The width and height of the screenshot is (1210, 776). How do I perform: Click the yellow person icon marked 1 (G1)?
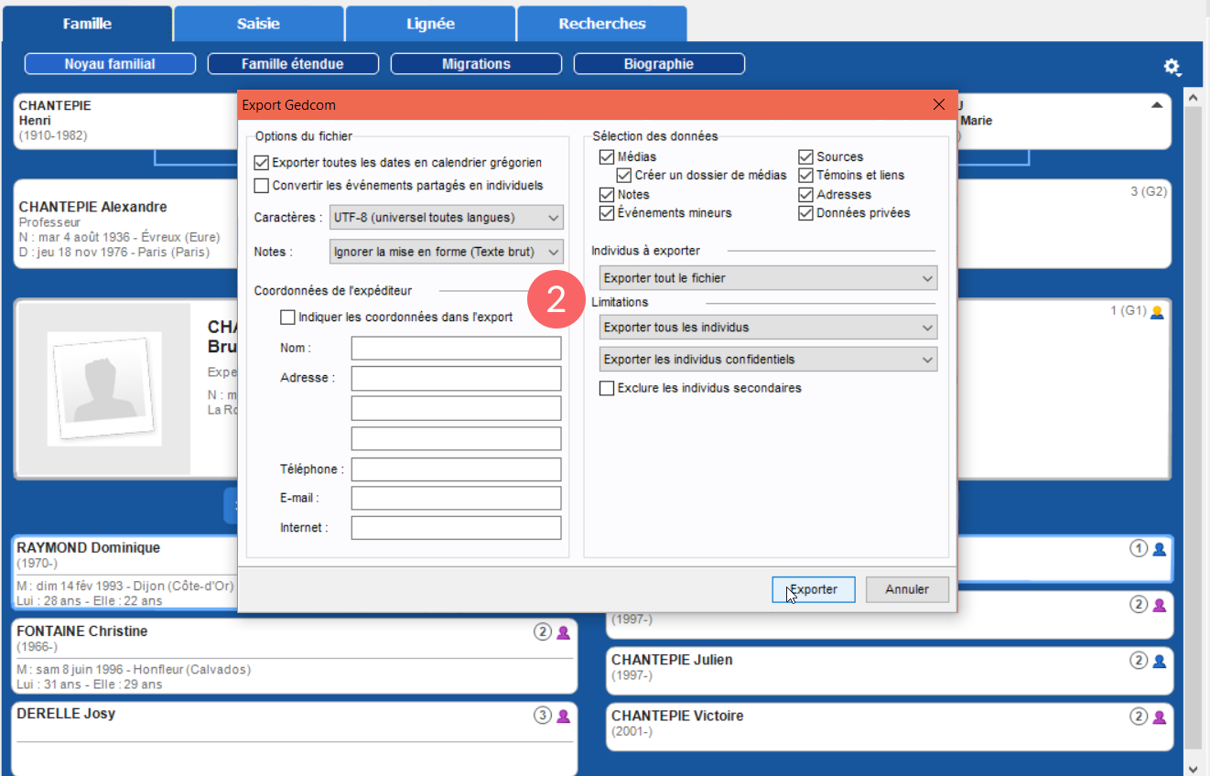[1157, 312]
